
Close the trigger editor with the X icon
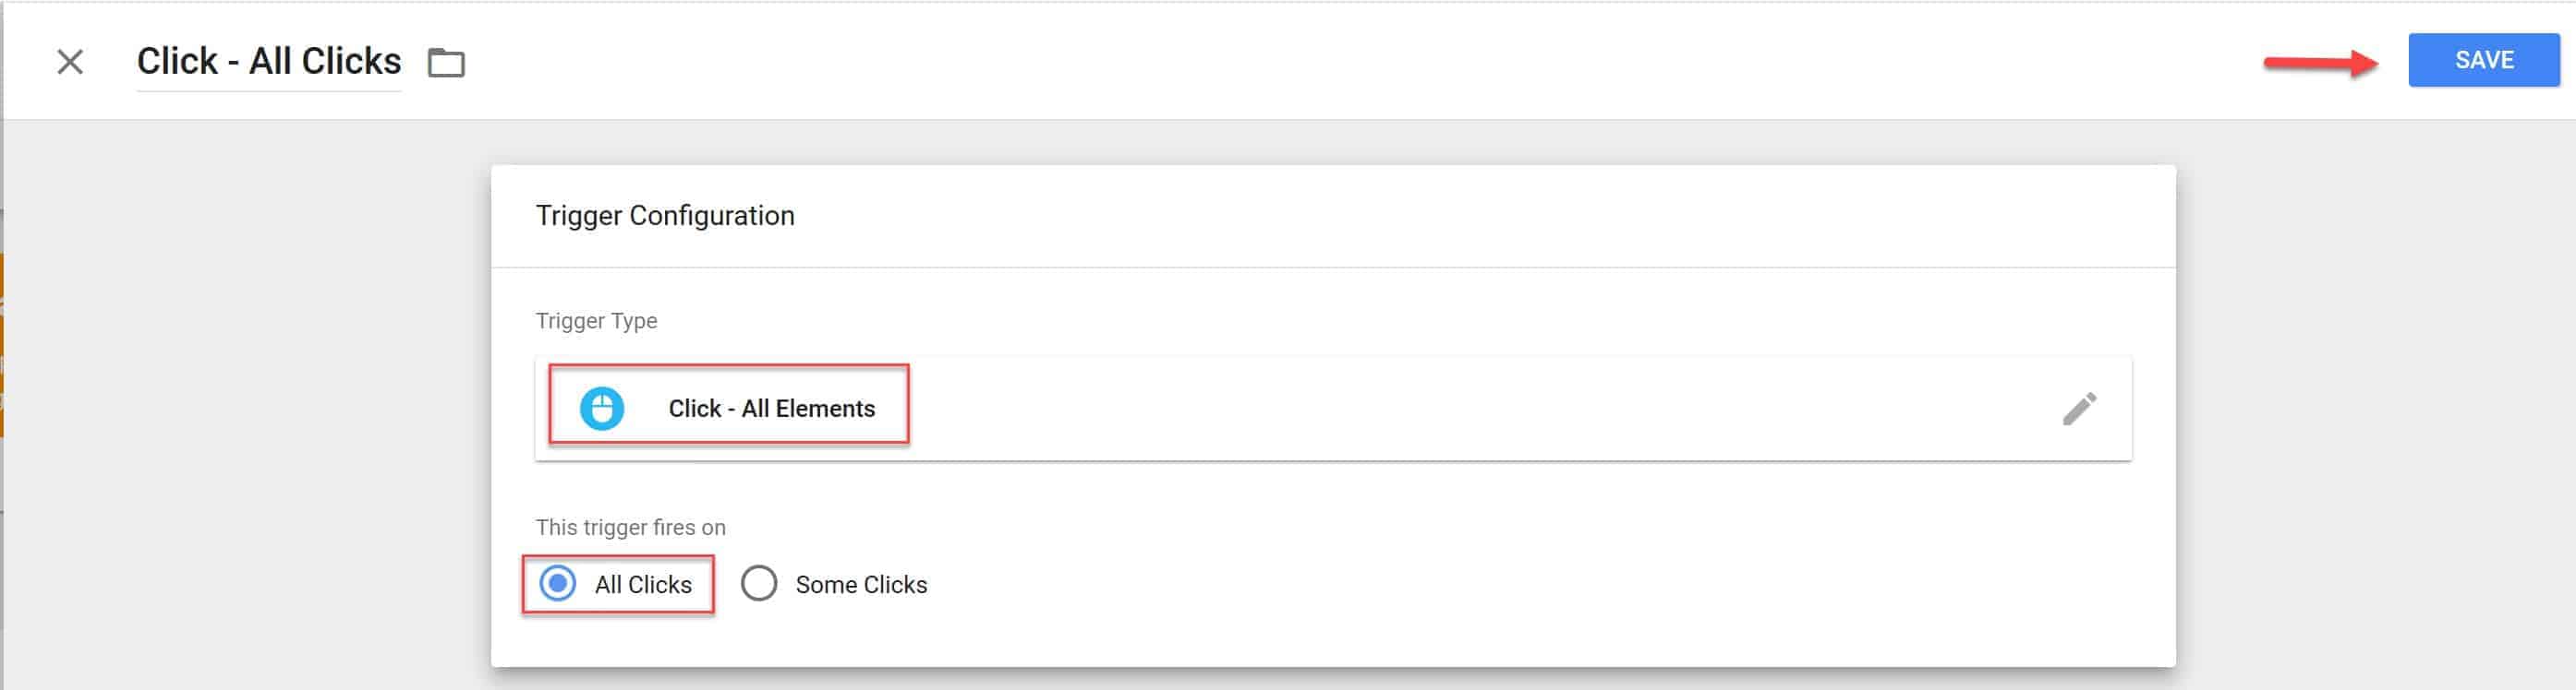pyautogui.click(x=70, y=62)
